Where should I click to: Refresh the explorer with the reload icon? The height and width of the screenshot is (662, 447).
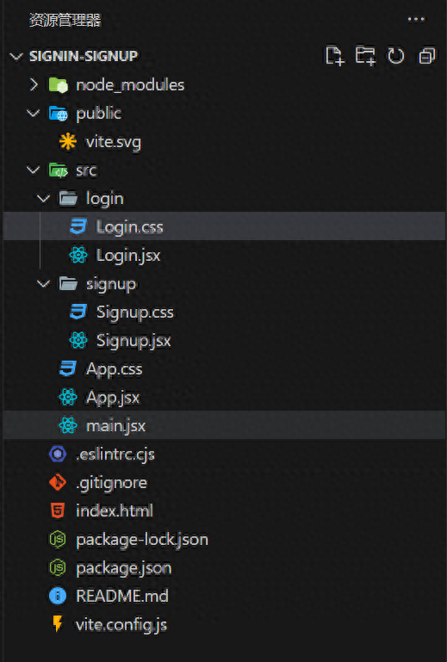pos(396,56)
